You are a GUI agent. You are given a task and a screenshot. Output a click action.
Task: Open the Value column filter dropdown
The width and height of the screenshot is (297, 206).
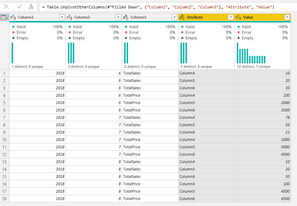(287, 18)
